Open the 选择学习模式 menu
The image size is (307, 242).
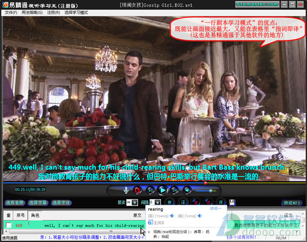coord(76,13)
